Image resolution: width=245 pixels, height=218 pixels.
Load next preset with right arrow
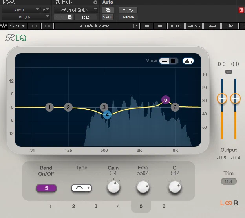[160, 26]
